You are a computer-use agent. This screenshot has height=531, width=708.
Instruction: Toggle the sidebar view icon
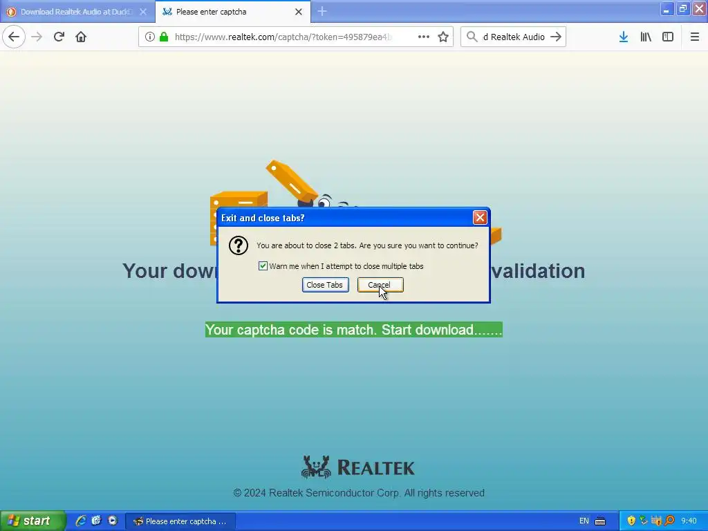point(668,37)
